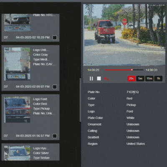This screenshot has width=167, height=167.
Task: Click the red clip trimming icon
Action: click(x=106, y=78)
